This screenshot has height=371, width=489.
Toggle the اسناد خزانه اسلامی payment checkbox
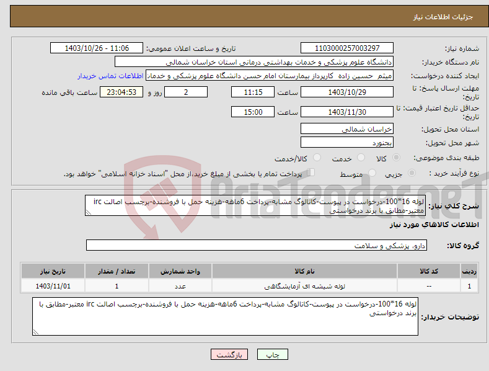[311, 172]
